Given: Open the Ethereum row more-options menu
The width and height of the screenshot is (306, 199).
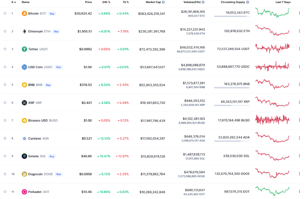Looking at the screenshot, I should [x=299, y=31].
